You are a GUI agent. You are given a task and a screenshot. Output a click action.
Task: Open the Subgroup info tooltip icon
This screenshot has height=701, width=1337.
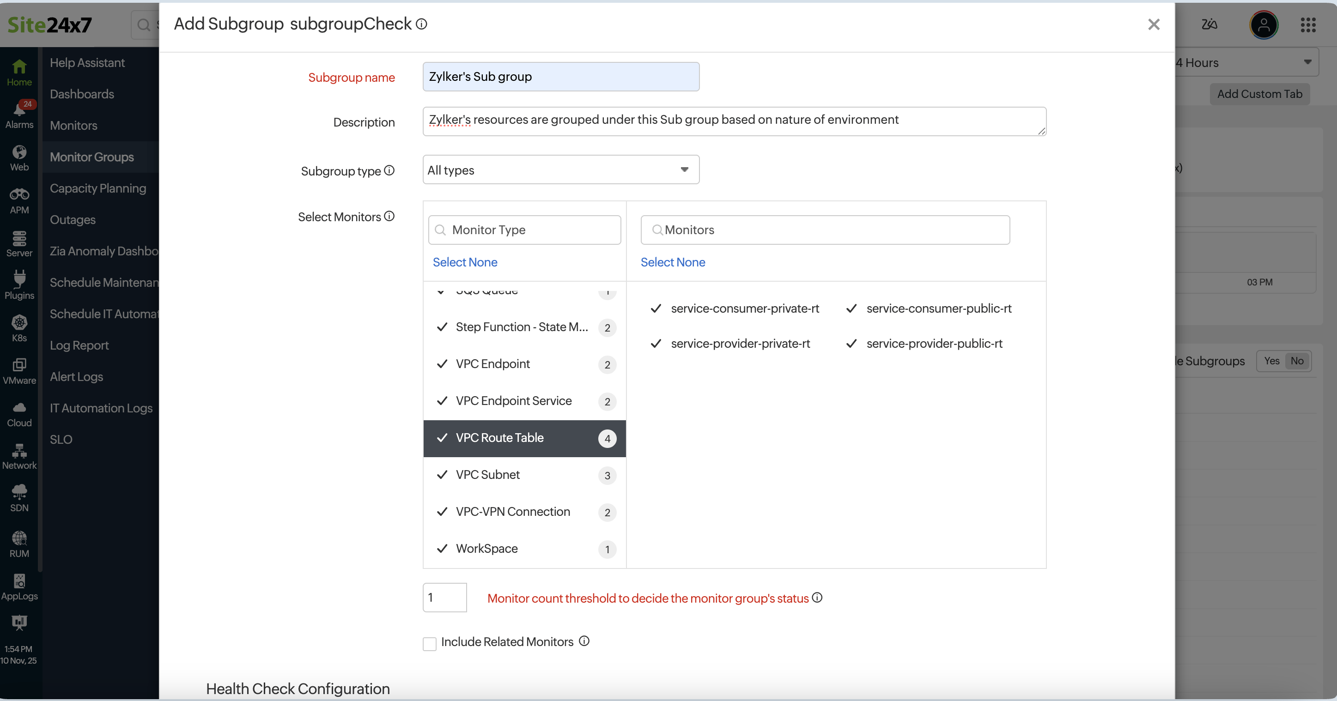click(421, 24)
